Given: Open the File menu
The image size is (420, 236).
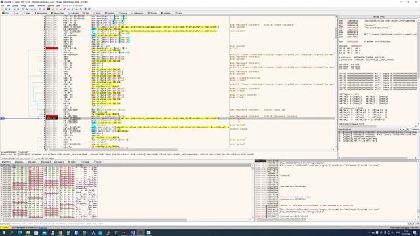Looking at the screenshot, I should coord(3,5).
